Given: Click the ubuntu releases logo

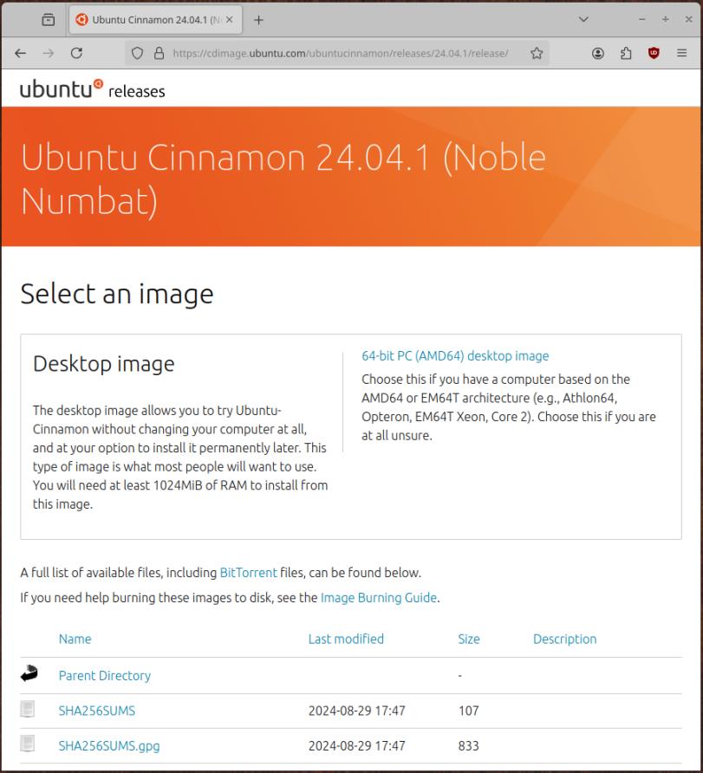Looking at the screenshot, I should pyautogui.click(x=92, y=89).
